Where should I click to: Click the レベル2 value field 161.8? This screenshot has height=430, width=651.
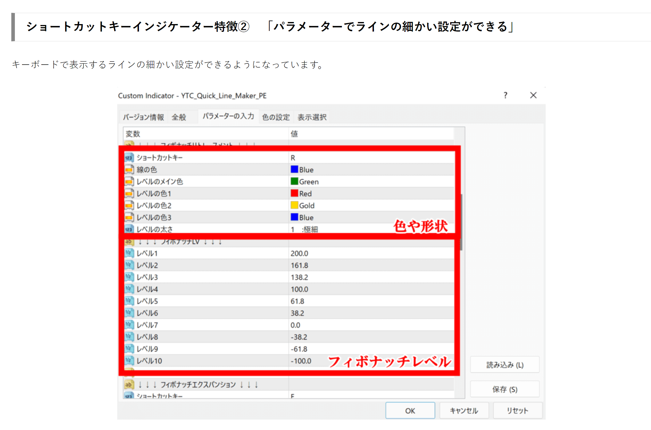pos(299,265)
